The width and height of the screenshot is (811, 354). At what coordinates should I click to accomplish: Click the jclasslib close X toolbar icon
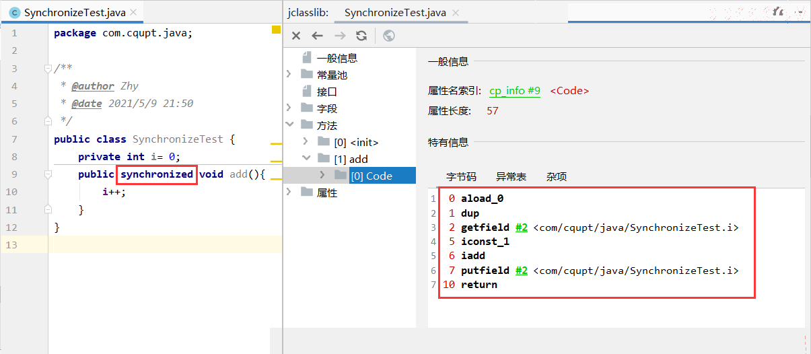(x=295, y=36)
